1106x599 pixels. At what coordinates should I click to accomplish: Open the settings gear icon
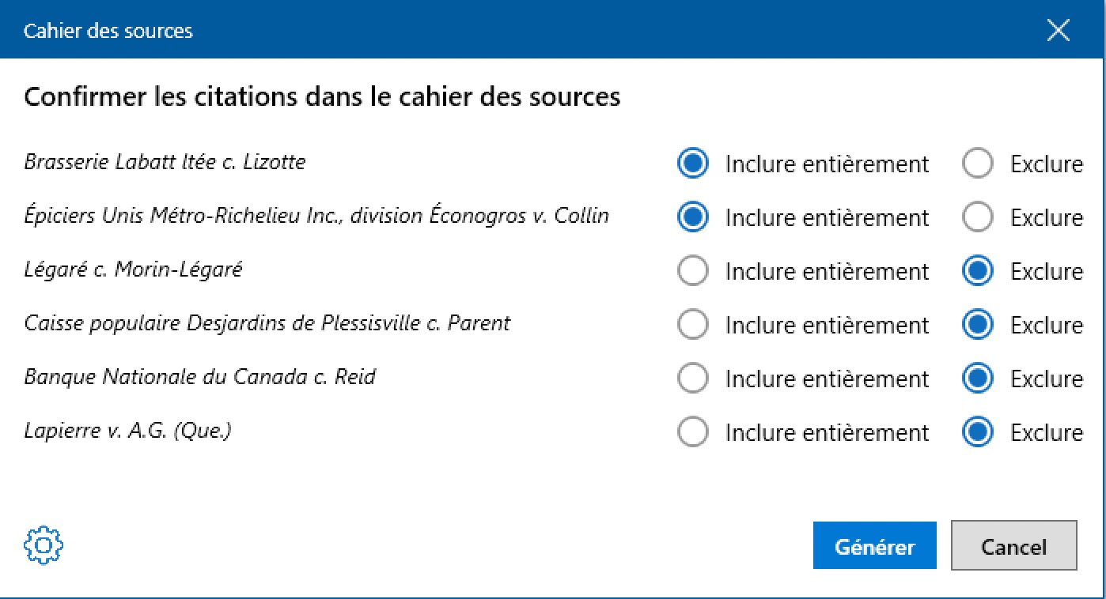pyautogui.click(x=44, y=545)
